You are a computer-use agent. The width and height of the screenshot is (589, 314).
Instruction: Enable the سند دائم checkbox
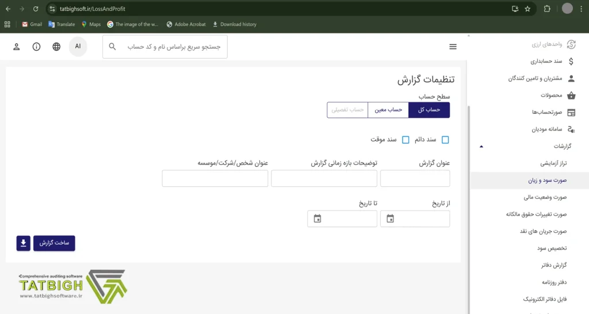pos(445,140)
